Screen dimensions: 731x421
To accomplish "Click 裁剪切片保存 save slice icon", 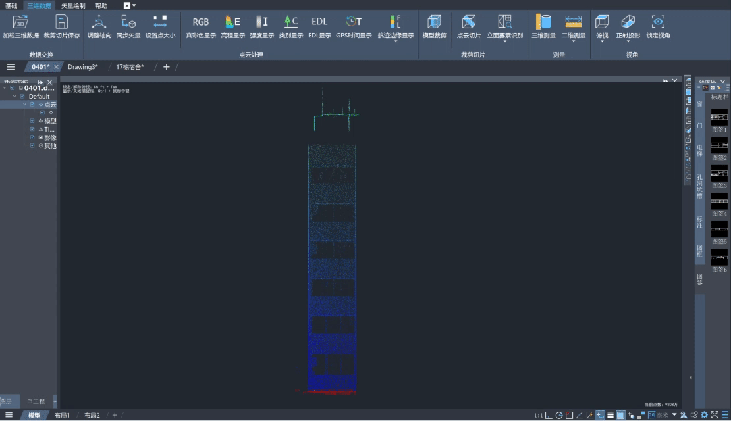I will [x=61, y=22].
